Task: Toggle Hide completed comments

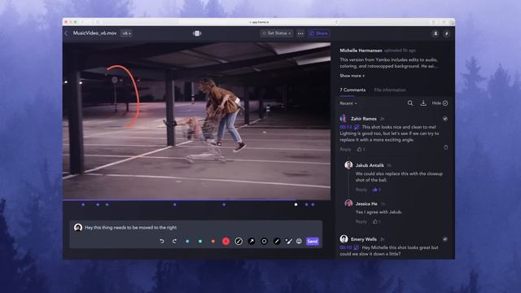Action: (440, 103)
